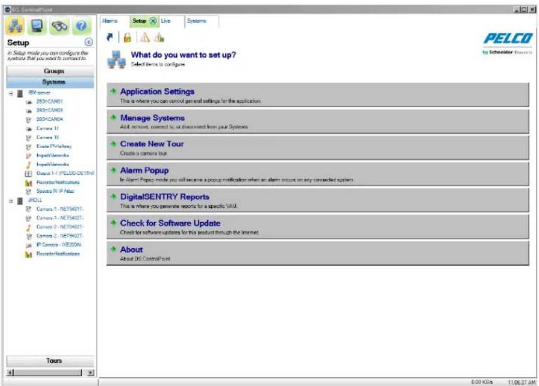
Task: Select the Systems panel section header
Action: (50, 82)
